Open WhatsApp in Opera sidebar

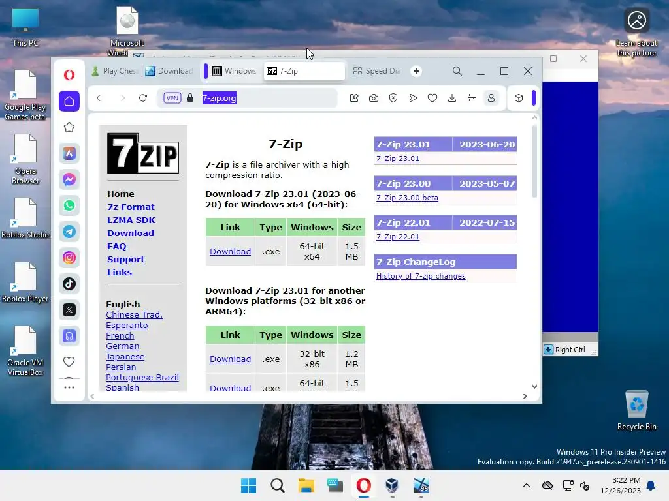(69, 205)
